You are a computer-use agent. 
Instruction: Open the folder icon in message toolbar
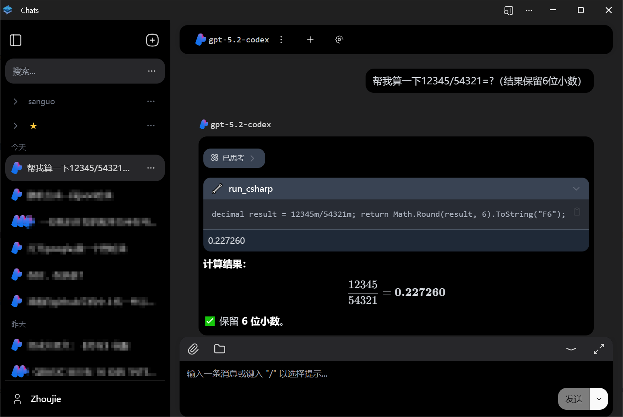pos(220,349)
